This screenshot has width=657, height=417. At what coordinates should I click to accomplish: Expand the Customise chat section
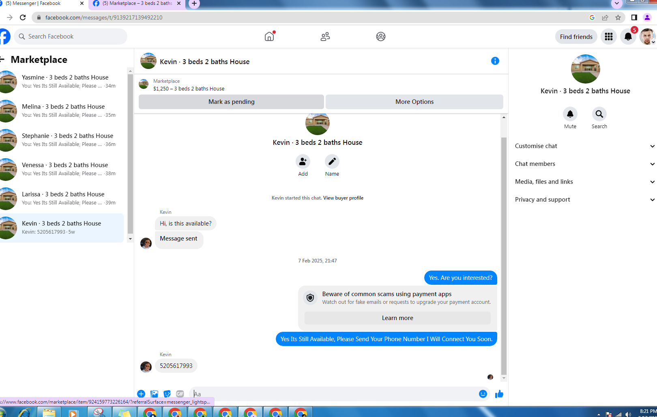[x=585, y=146]
